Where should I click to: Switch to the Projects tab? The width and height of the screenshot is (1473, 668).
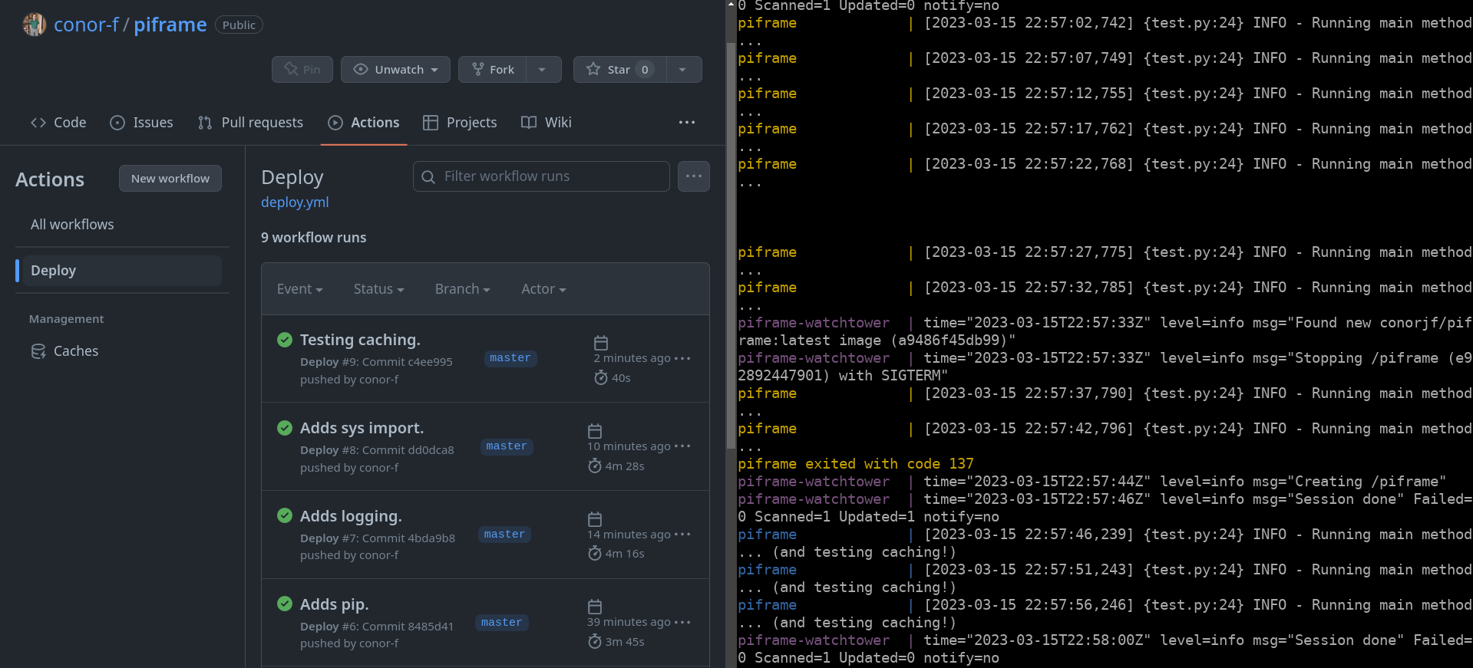click(x=460, y=123)
